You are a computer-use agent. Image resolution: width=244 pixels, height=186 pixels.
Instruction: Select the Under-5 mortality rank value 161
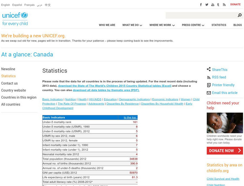pyautogui.click(x=135, y=122)
